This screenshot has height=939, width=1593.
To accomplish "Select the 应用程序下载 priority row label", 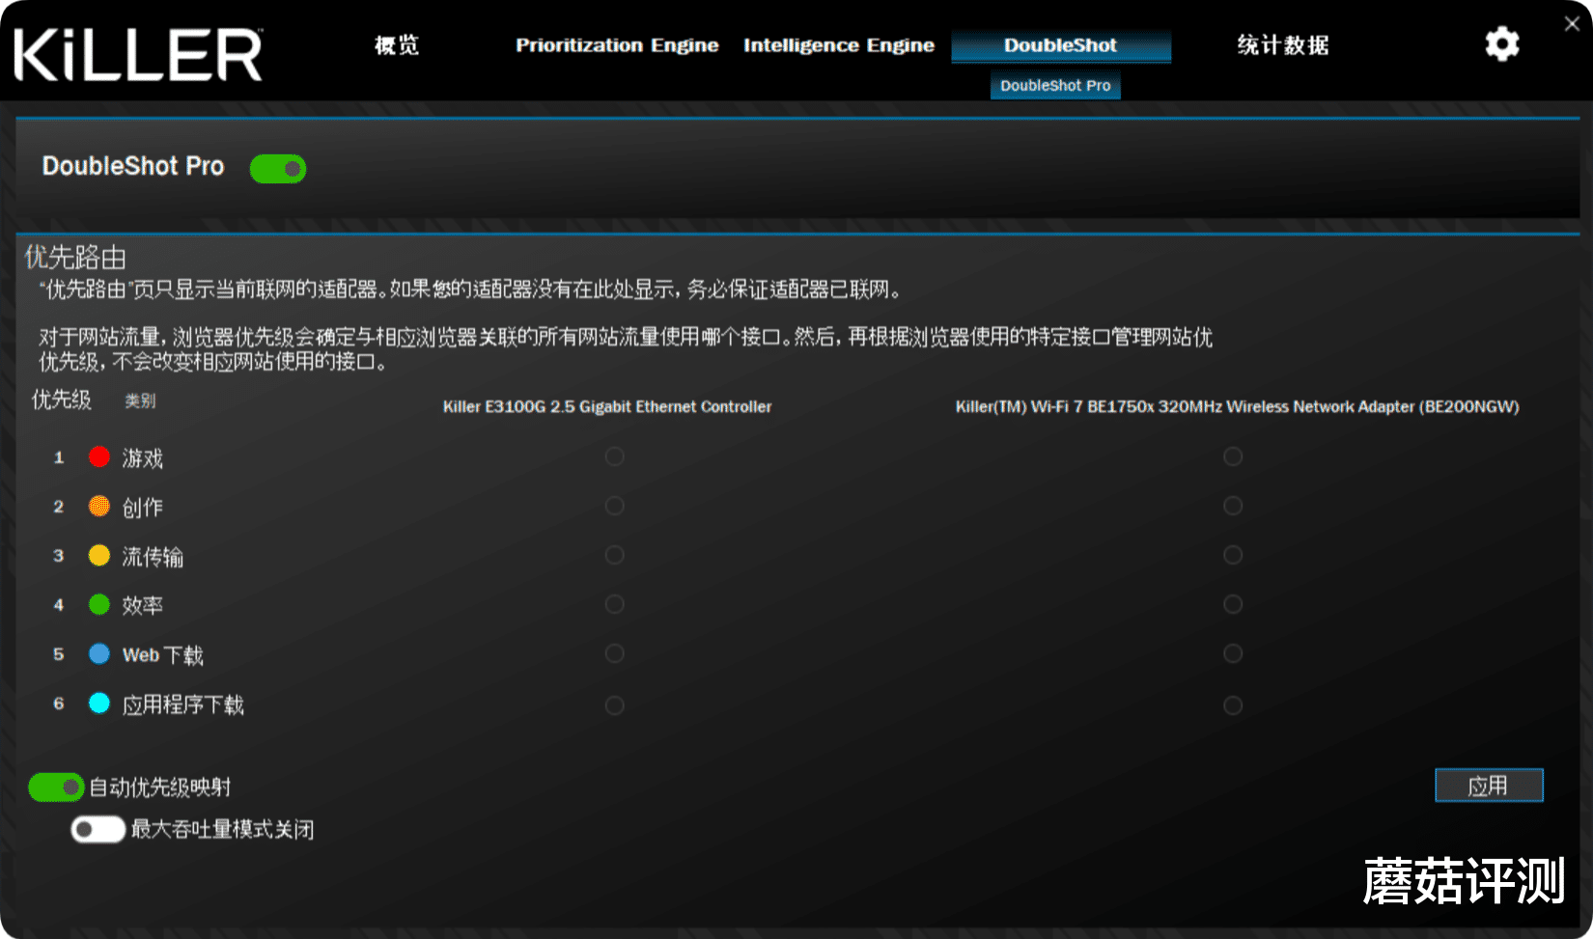I will pos(183,705).
